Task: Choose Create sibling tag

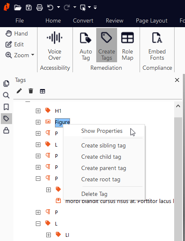Action: pyautogui.click(x=103, y=145)
